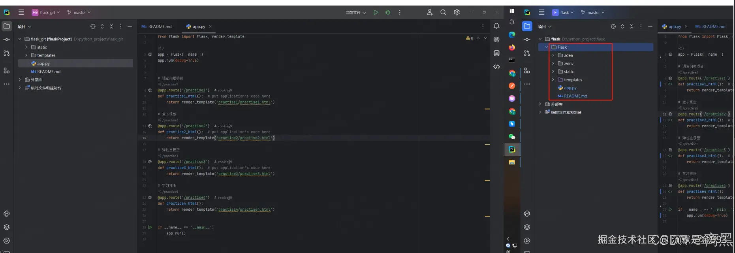Viewport: 735px width, 253px height.
Task: Open more run actions menu beside debug icon
Action: [400, 12]
